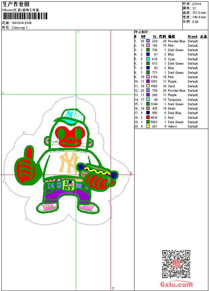
Task: Click the stitch count 1560
Action: tap(154, 86)
